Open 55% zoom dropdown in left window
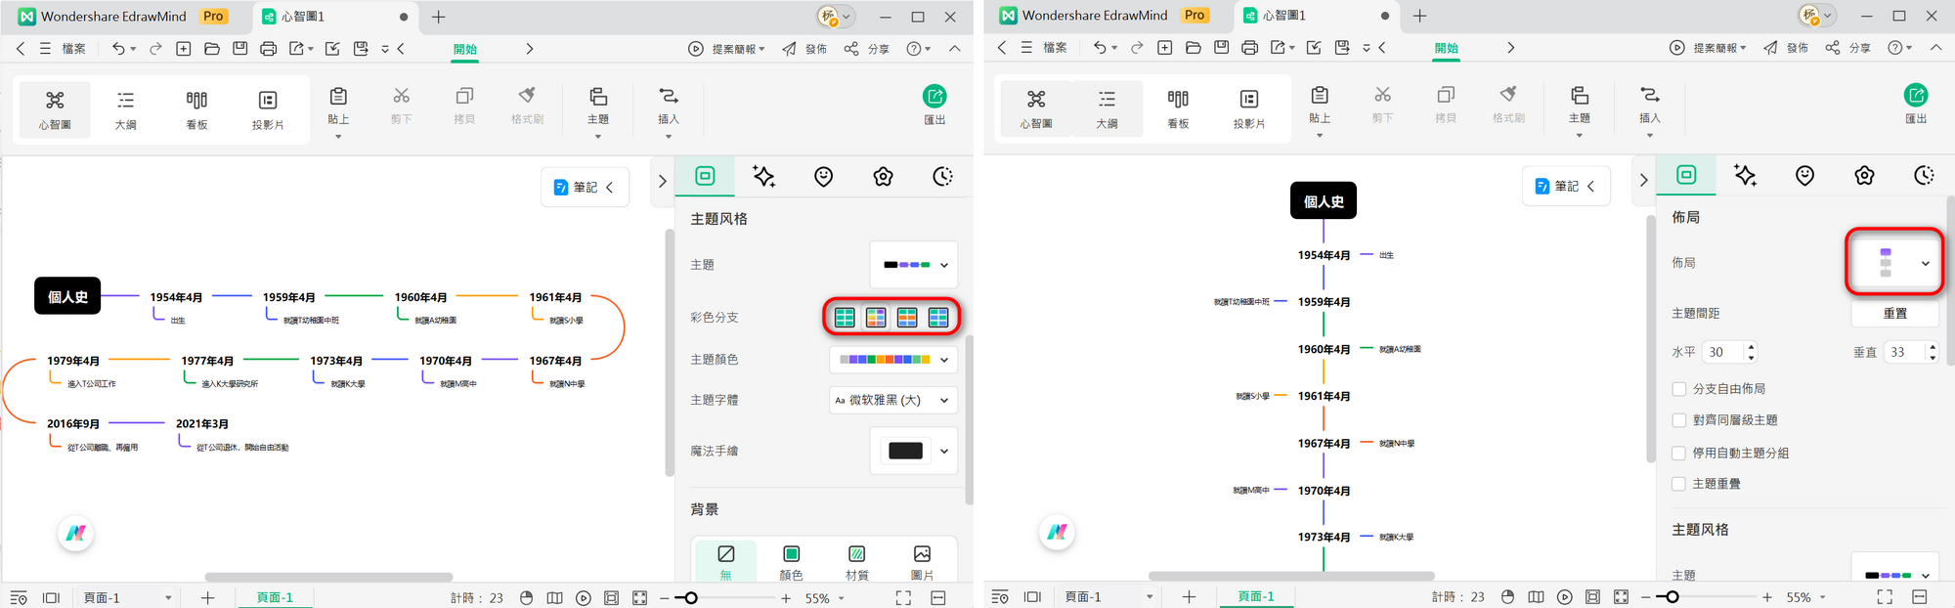The height and width of the screenshot is (608, 1955). (x=824, y=597)
